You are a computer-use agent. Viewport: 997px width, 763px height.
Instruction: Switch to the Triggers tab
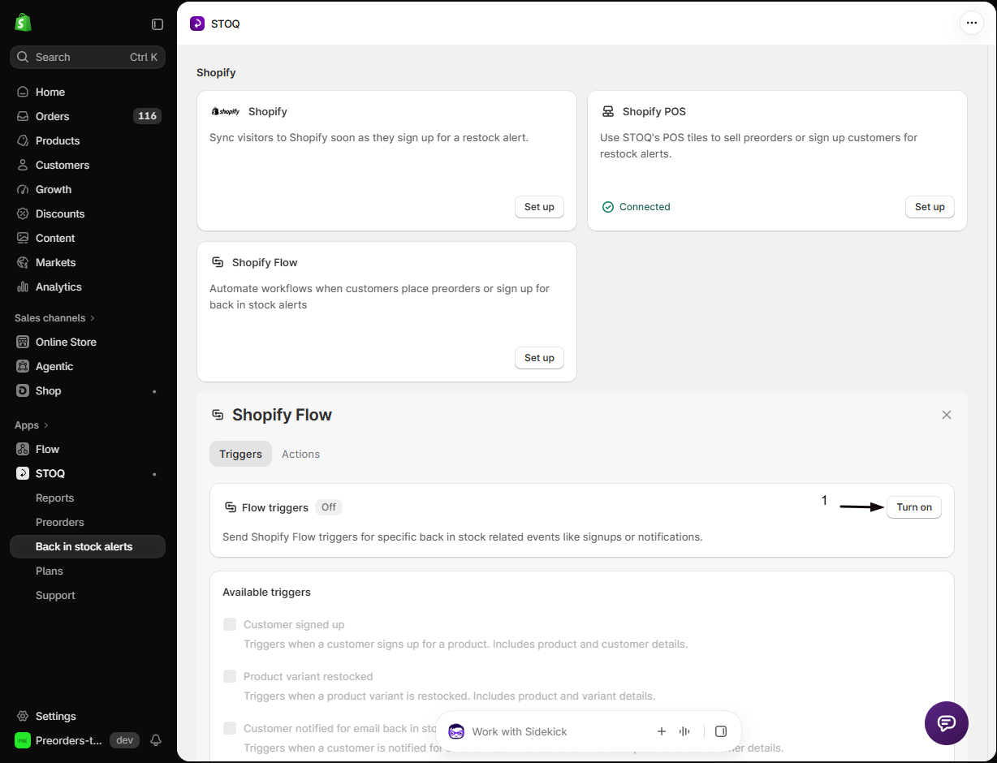(240, 454)
